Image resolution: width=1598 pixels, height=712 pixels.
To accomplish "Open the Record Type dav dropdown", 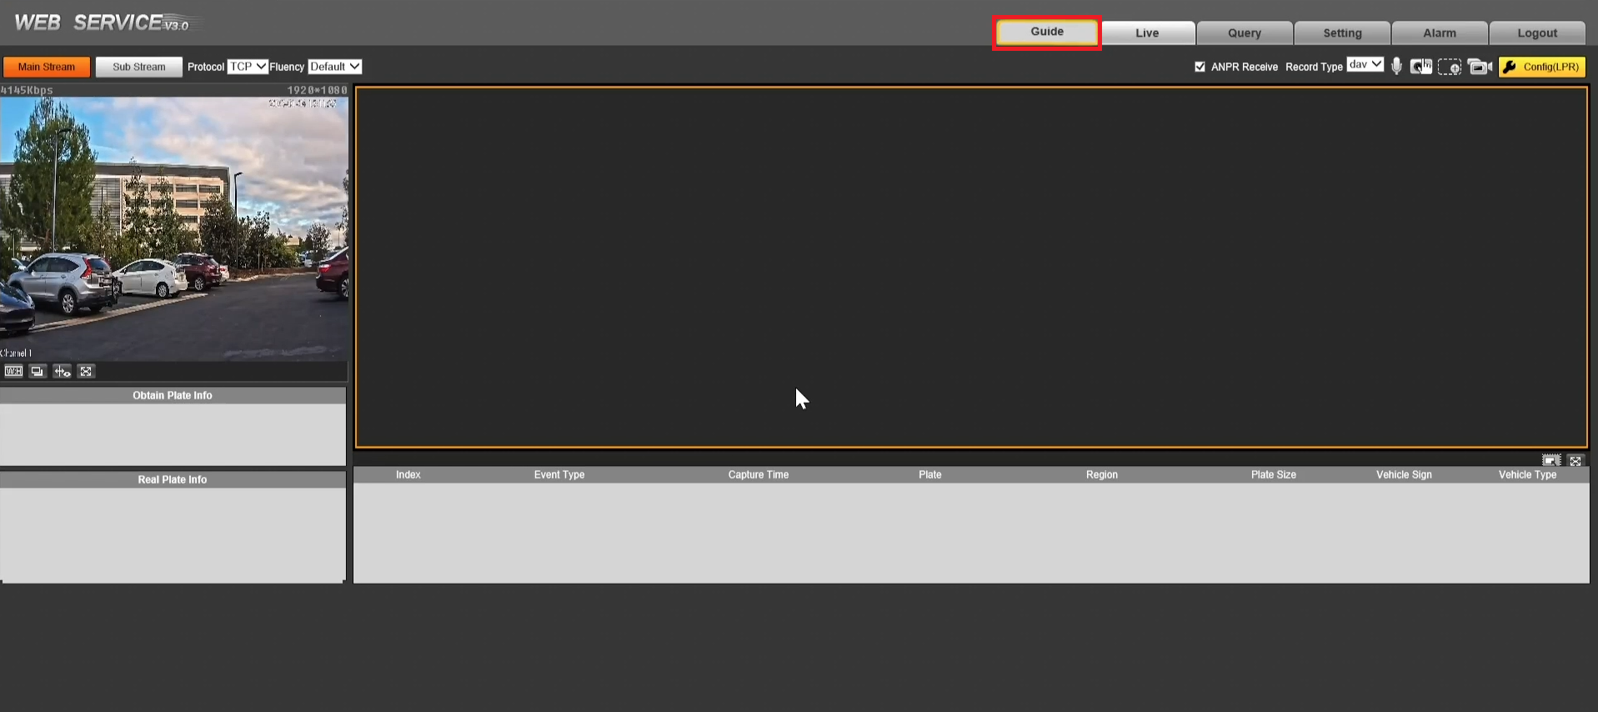I will point(1365,65).
